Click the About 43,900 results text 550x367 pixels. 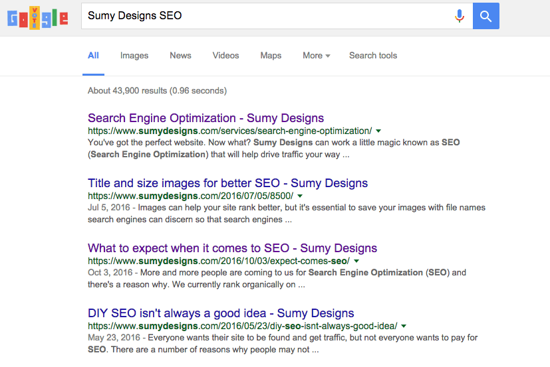click(157, 91)
